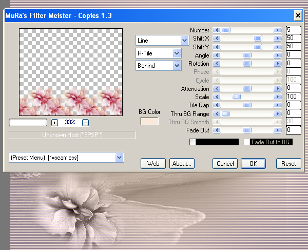Screen dimensions: 308x250
Task: Click the 33% zoom level text
Action: click(70, 122)
